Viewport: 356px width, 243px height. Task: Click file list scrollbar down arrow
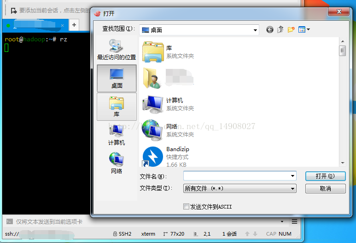click(x=343, y=163)
